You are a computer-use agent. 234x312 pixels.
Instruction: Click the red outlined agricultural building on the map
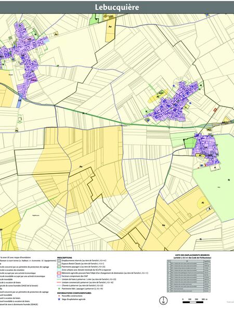coord(215,110)
